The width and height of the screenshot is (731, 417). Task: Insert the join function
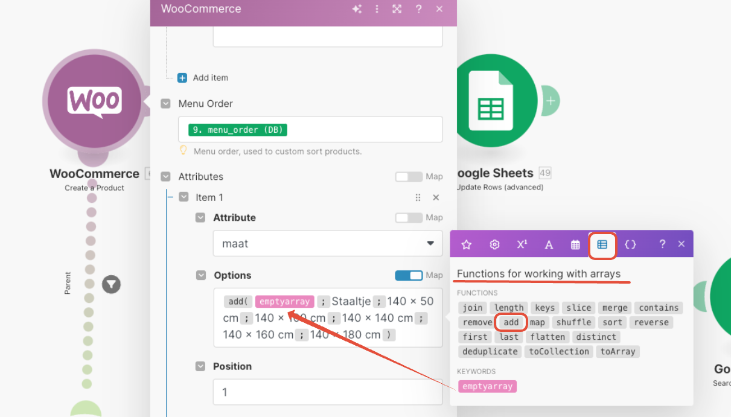point(473,308)
